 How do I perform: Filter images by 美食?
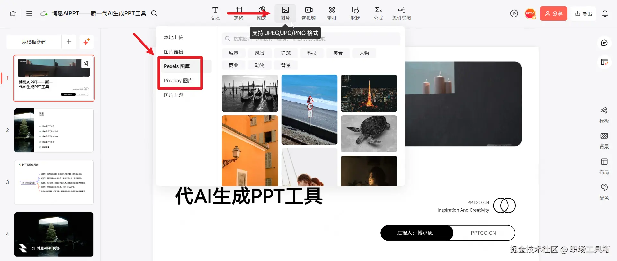coord(338,53)
